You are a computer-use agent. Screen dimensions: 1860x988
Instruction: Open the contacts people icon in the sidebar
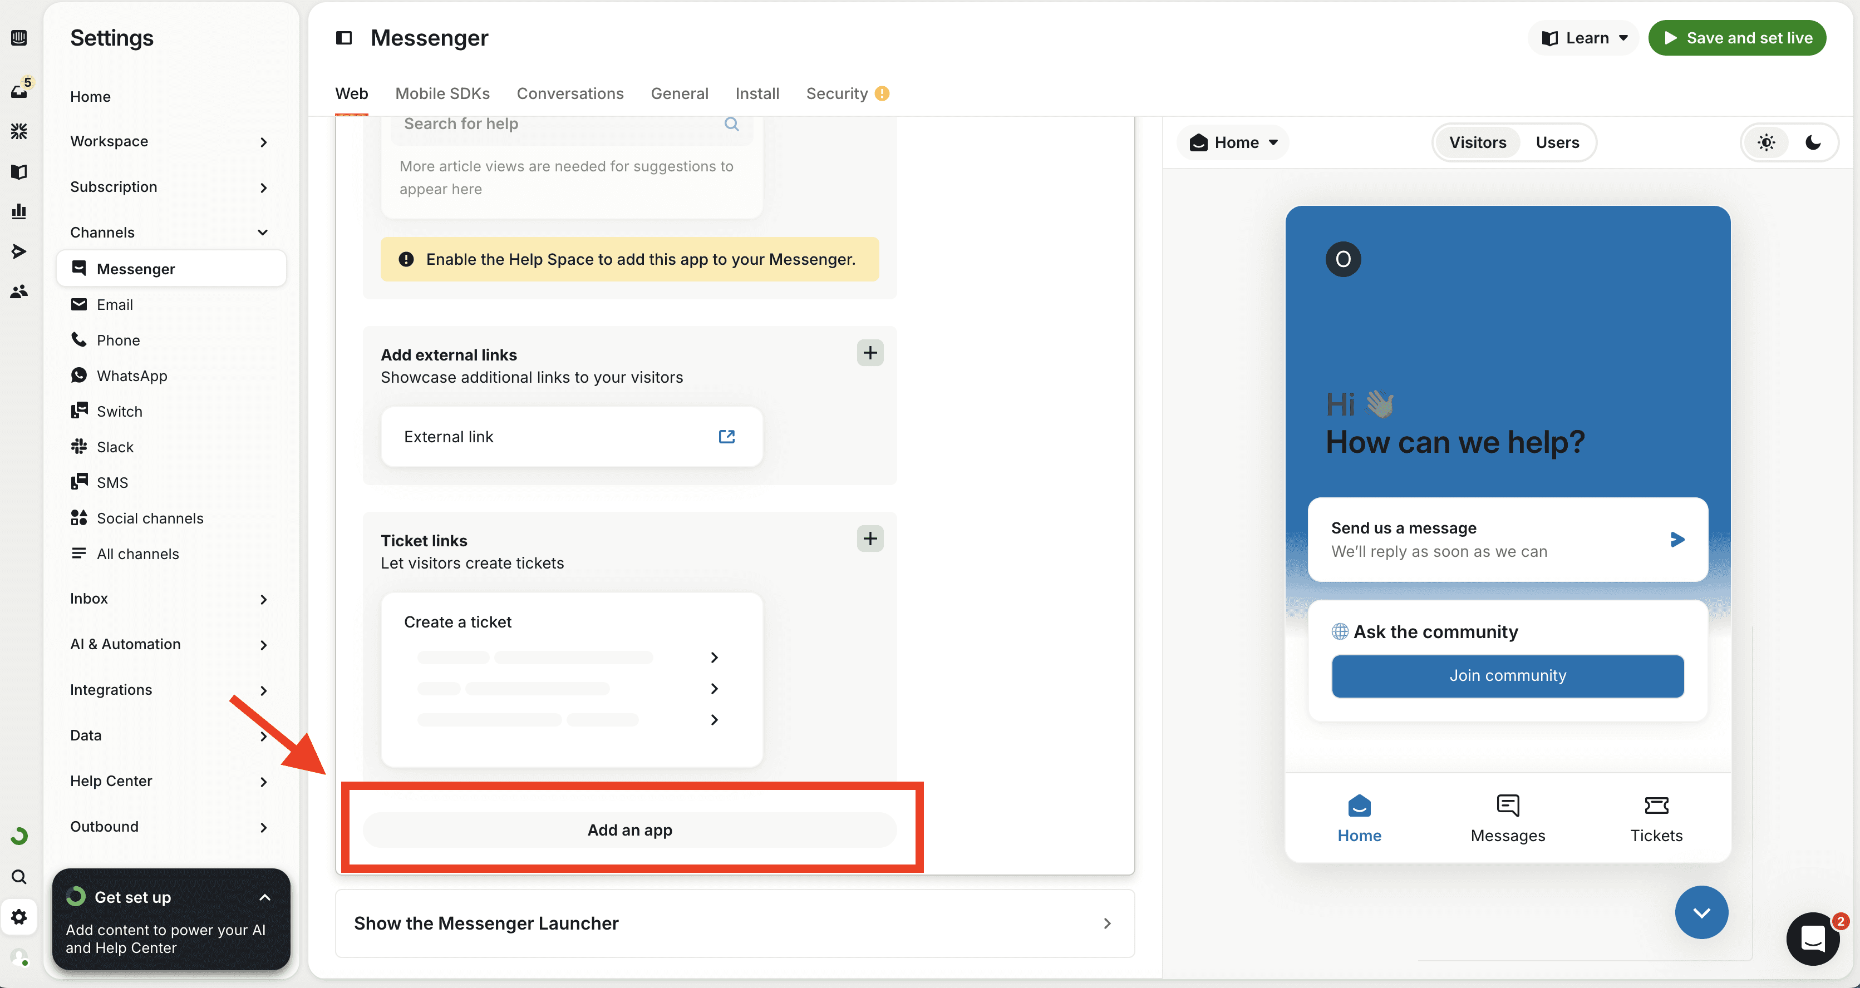click(x=19, y=292)
